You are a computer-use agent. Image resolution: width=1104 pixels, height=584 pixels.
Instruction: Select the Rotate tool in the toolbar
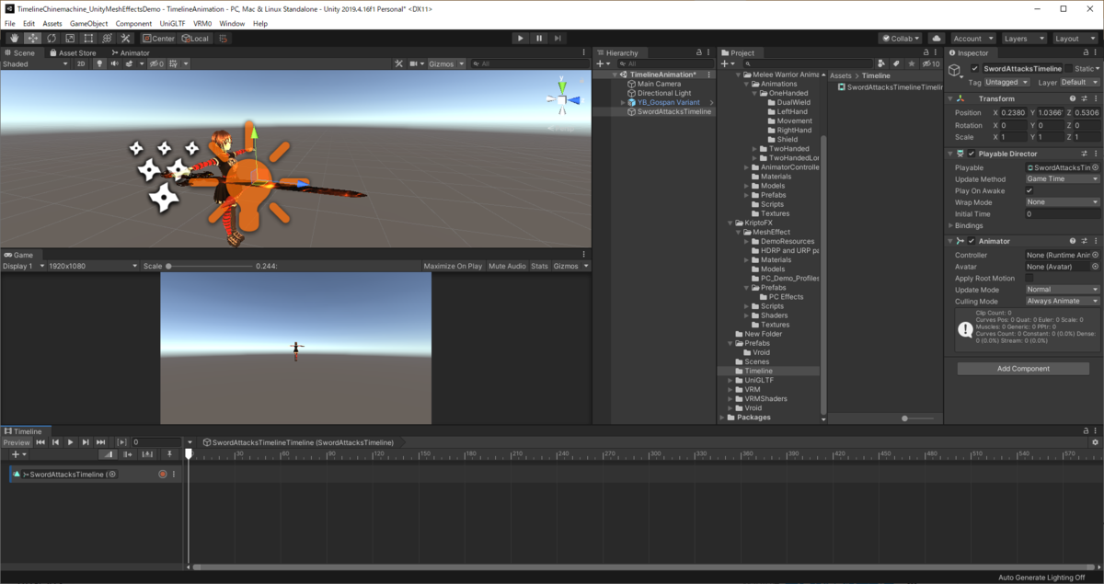(52, 39)
